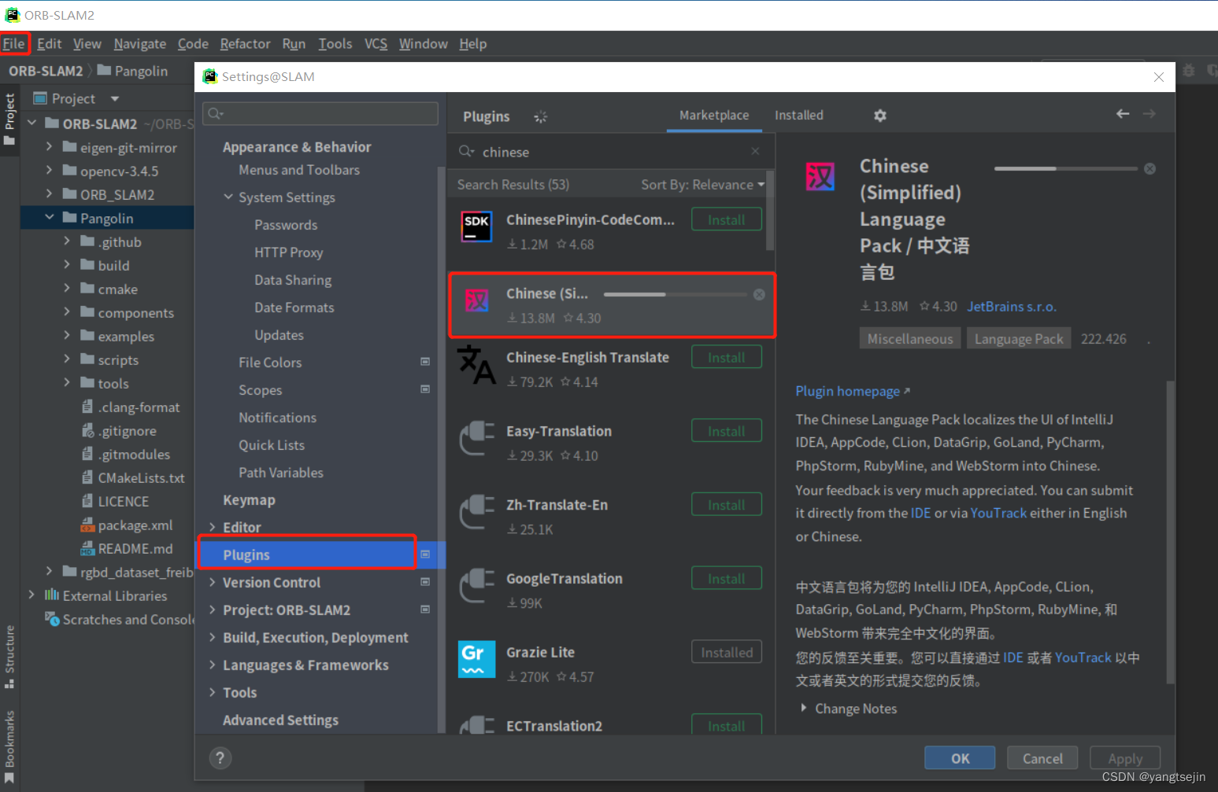Image resolution: width=1218 pixels, height=792 pixels.
Task: Click the chinese plugin search field
Action: tap(611, 151)
